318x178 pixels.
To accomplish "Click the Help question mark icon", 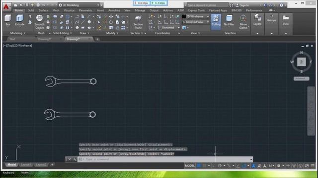I will point(282,5).
